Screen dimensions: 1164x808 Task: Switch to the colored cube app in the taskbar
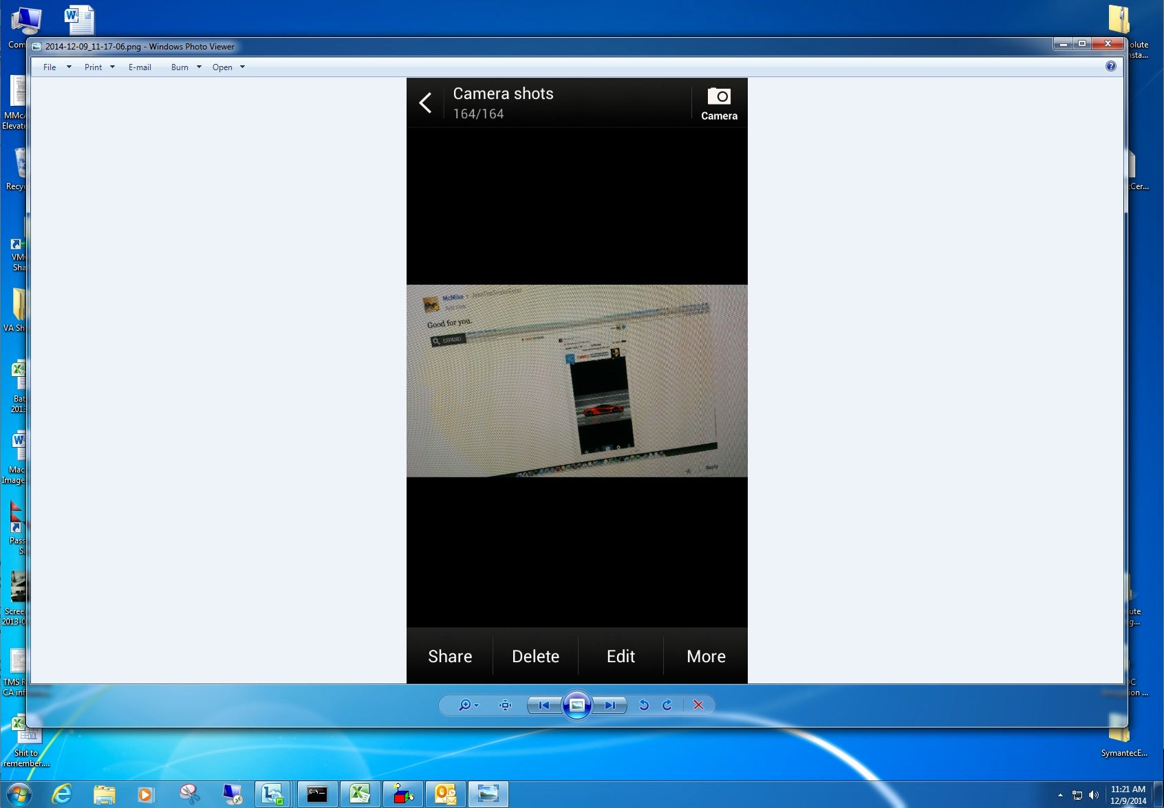tap(403, 794)
